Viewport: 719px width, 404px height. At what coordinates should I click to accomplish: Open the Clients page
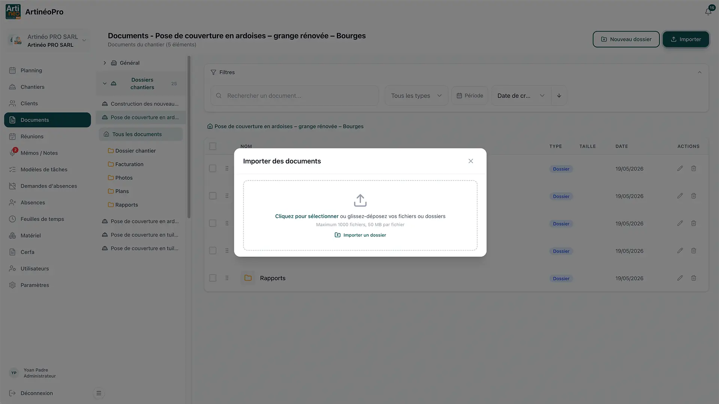48,103
